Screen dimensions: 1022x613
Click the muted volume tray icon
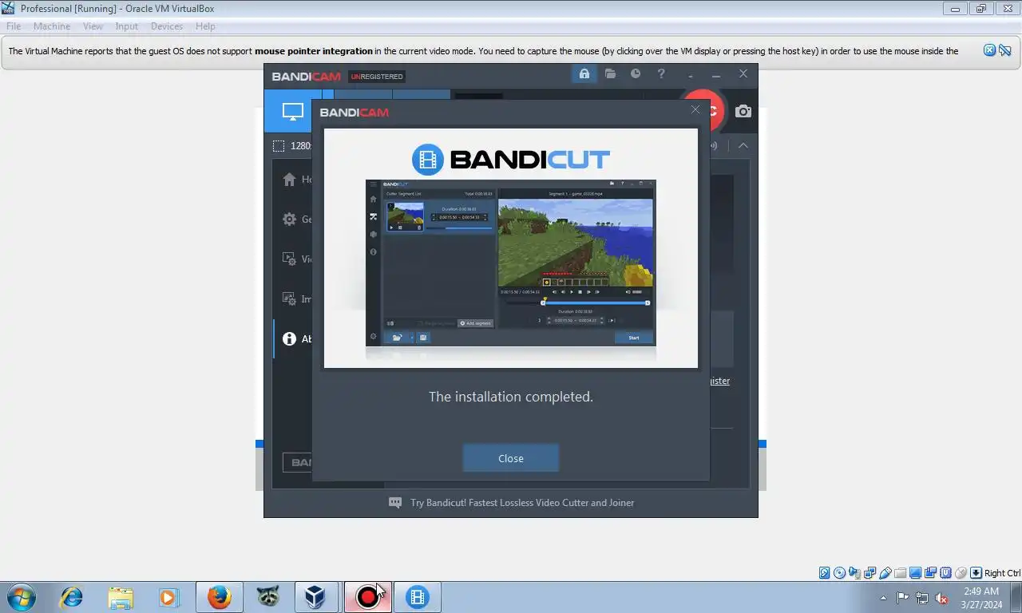941,598
